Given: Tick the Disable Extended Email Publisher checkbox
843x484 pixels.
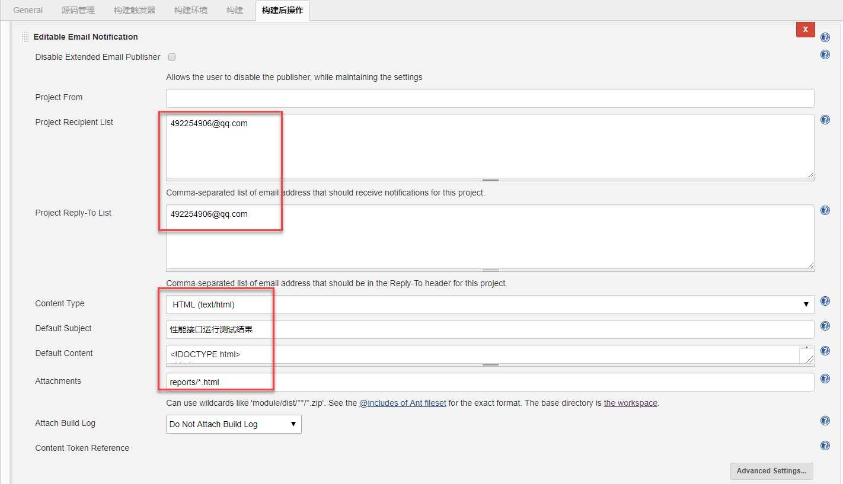Looking at the screenshot, I should pos(172,57).
